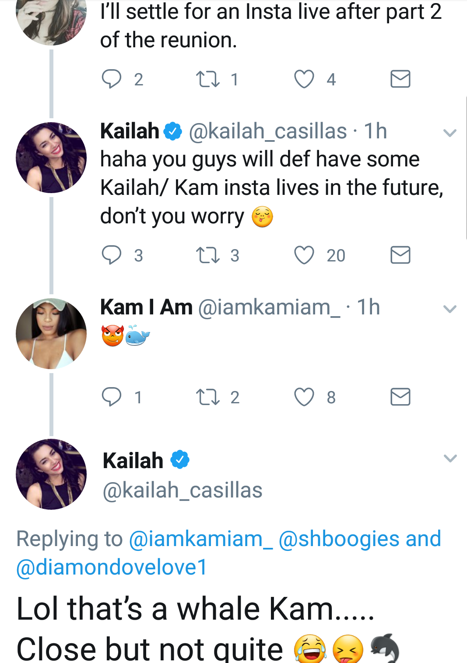Open options chevron on Kailah's 1h tweet
The width and height of the screenshot is (467, 663).
pyautogui.click(x=450, y=133)
